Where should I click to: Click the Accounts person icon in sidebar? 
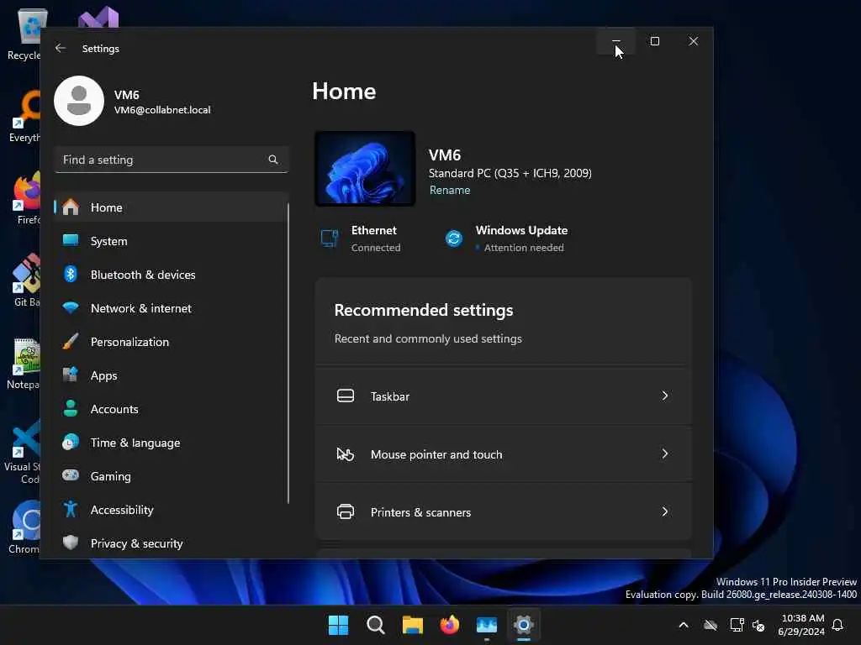(71, 408)
